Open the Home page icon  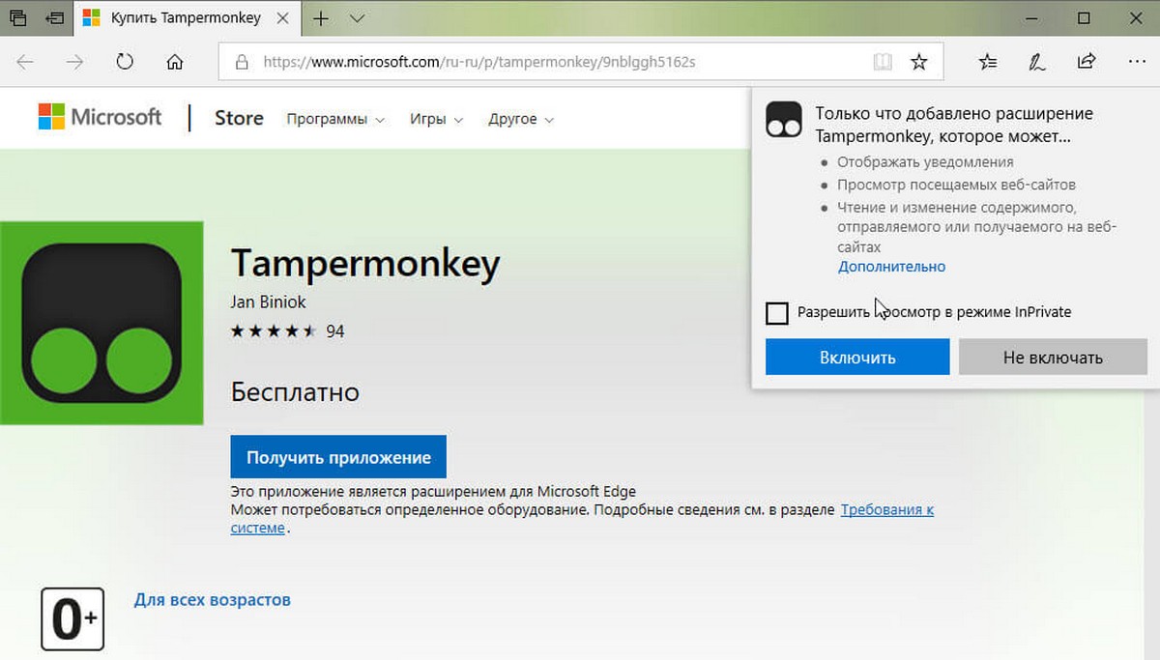[x=174, y=62]
